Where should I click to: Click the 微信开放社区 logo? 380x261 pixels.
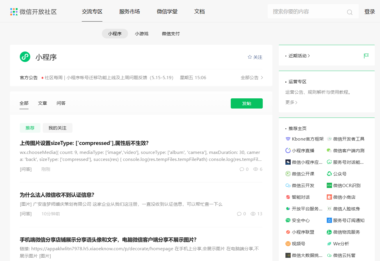tap(33, 12)
